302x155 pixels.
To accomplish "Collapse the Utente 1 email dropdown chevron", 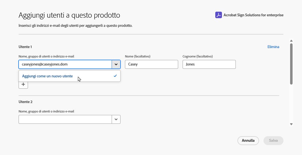I will [116, 64].
